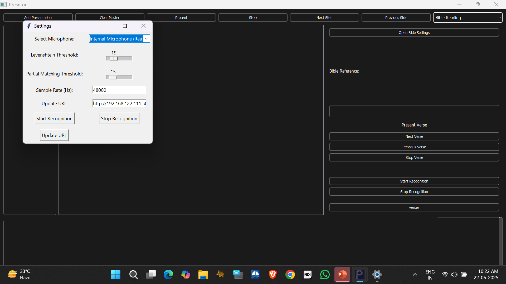506x284 pixels.
Task: Click the Windows Start button
Action: point(116,275)
